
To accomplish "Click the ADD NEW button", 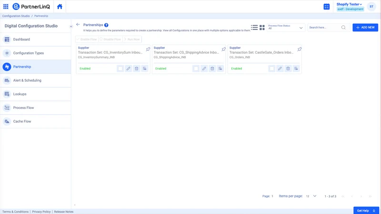I will tap(365, 28).
